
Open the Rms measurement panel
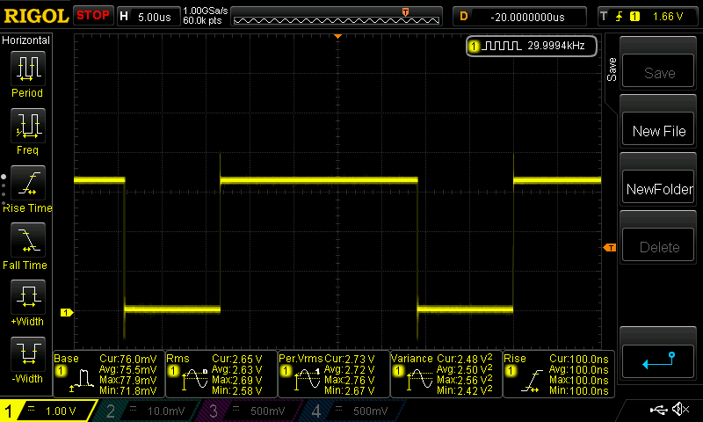(x=221, y=374)
